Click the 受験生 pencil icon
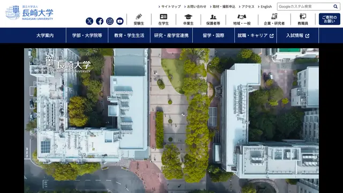 tap(139, 17)
